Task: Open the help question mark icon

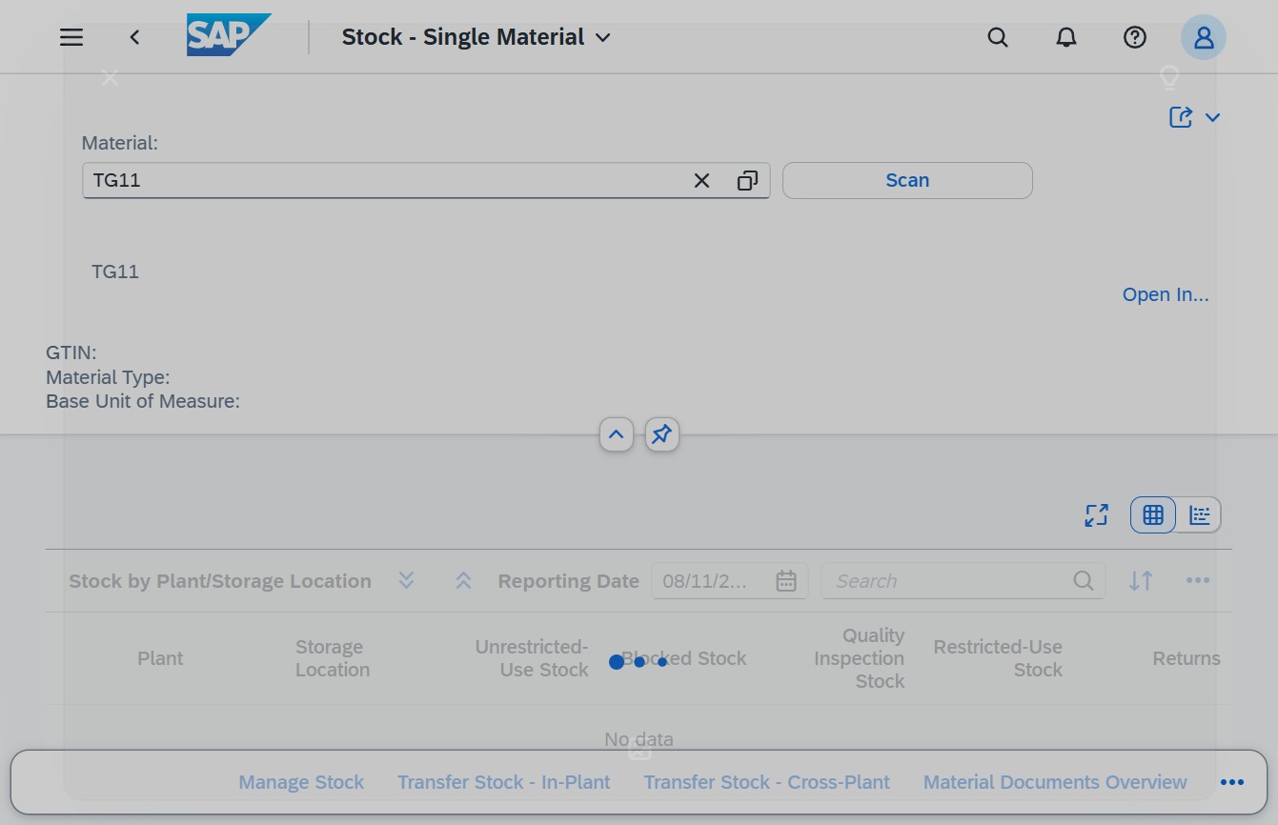Action: [x=1134, y=37]
